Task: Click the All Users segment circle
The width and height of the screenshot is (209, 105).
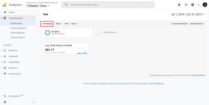Action: pos(48,33)
